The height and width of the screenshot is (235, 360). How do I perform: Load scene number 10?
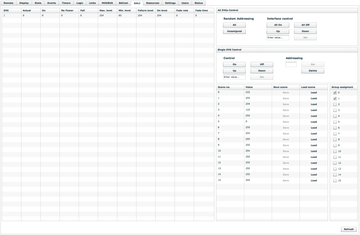[314, 151]
